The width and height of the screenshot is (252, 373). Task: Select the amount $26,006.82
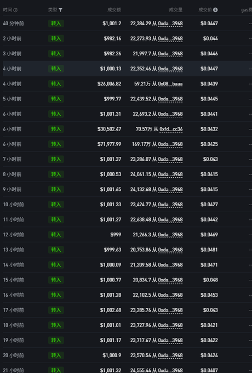click(x=109, y=84)
